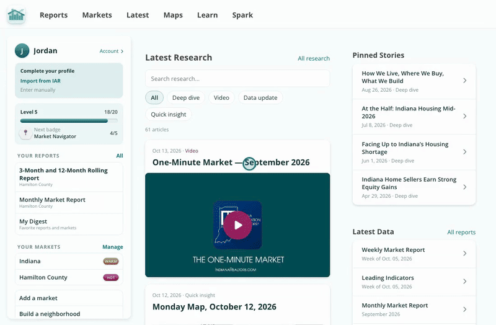496x325 pixels.
Task: Open My Digest report
Action: click(x=69, y=224)
